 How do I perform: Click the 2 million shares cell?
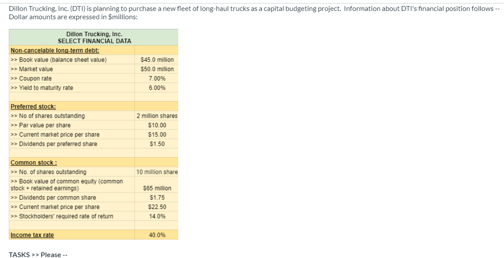click(157, 116)
